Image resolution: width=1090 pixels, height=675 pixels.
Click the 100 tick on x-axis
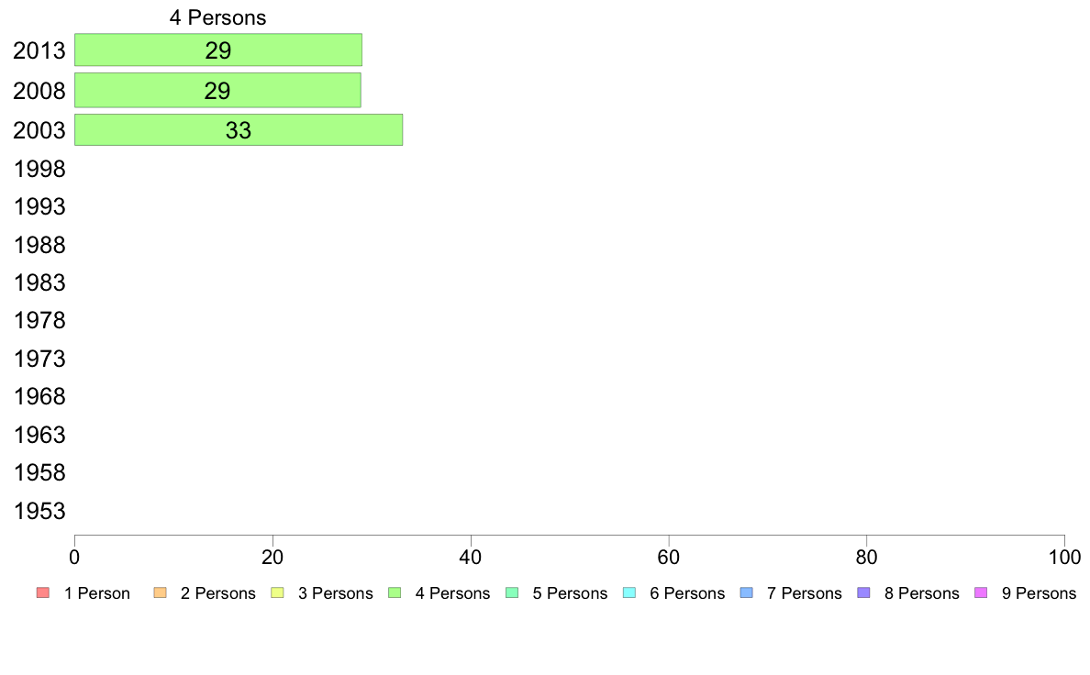coord(1064,557)
